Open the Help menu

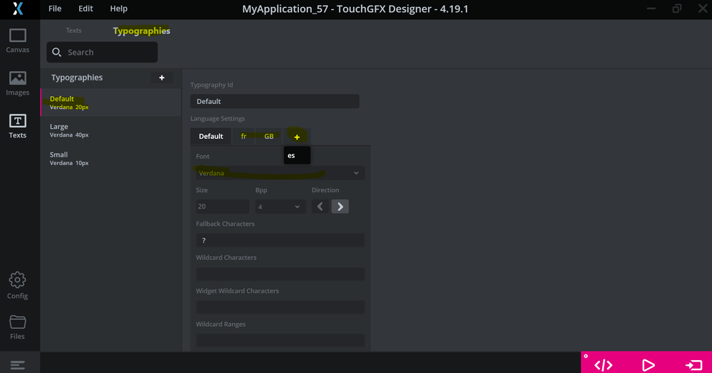coord(118,9)
